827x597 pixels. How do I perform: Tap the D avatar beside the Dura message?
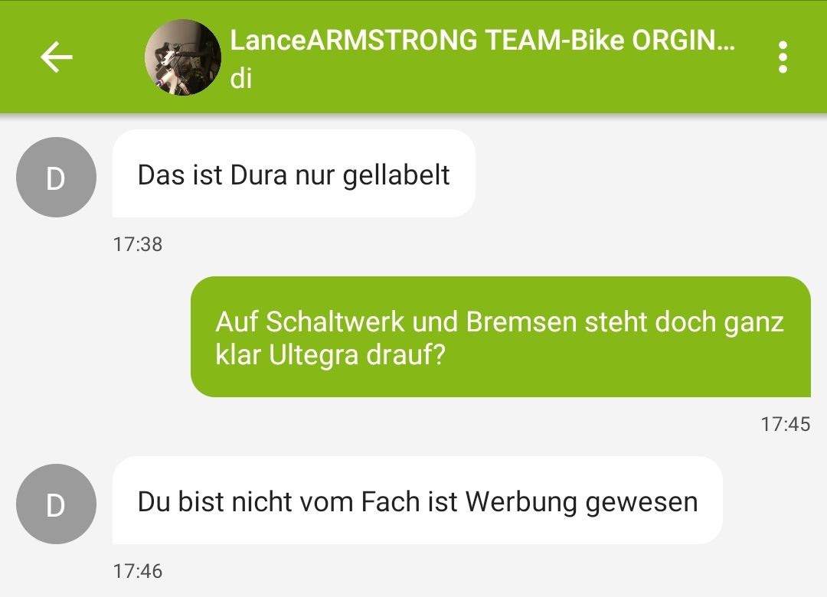point(56,178)
